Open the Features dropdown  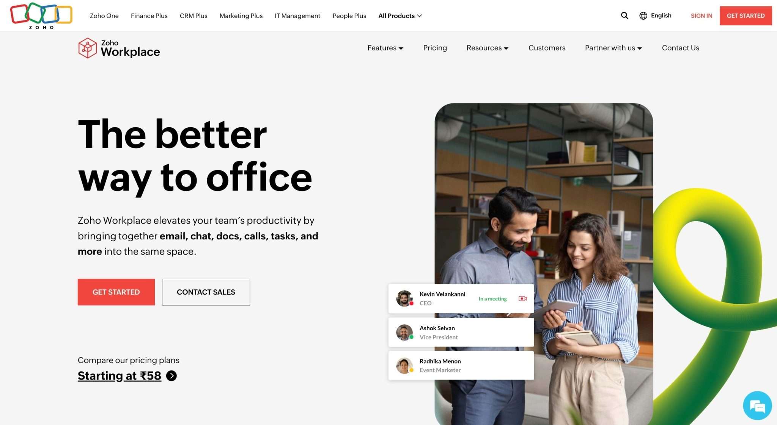click(x=385, y=48)
